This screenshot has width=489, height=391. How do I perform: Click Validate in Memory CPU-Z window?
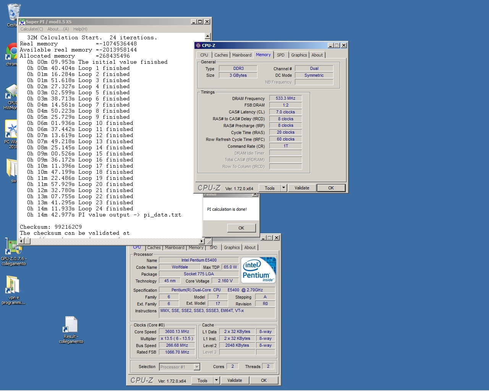[x=302, y=188]
